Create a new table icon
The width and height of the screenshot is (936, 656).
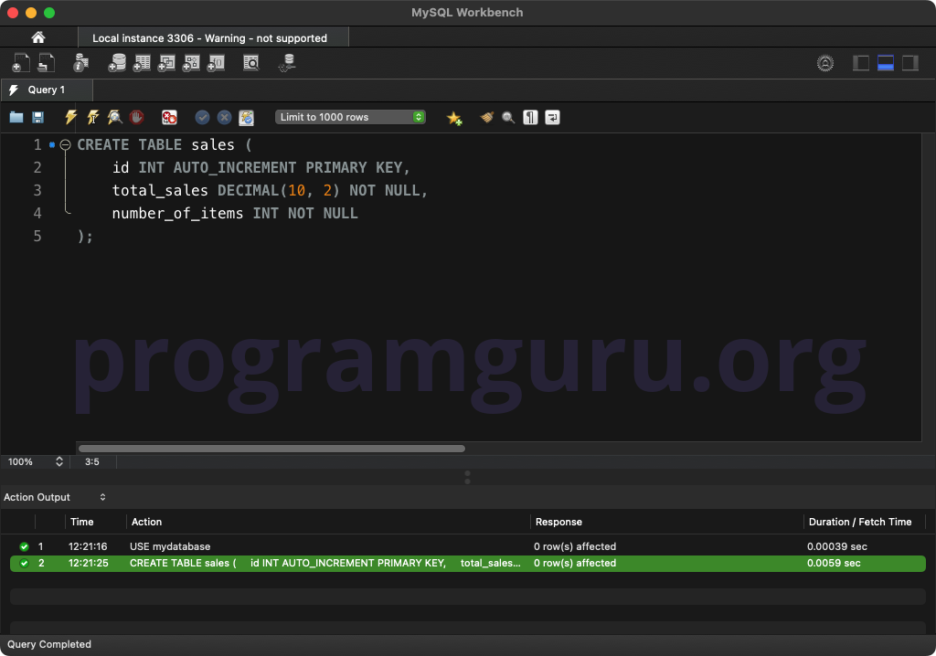click(142, 63)
